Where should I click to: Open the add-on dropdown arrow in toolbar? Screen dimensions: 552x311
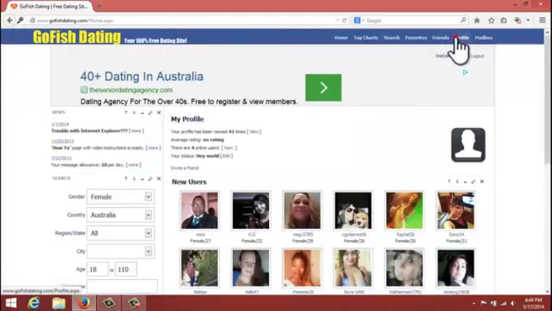(528, 20)
